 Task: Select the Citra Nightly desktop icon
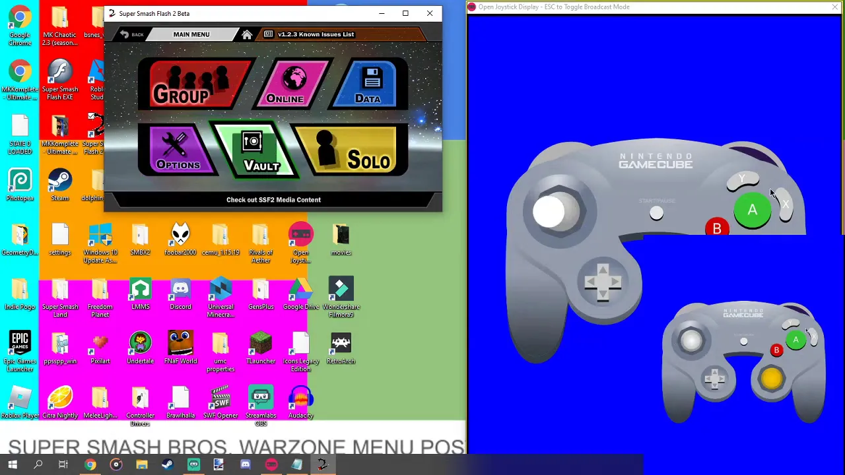(x=59, y=402)
